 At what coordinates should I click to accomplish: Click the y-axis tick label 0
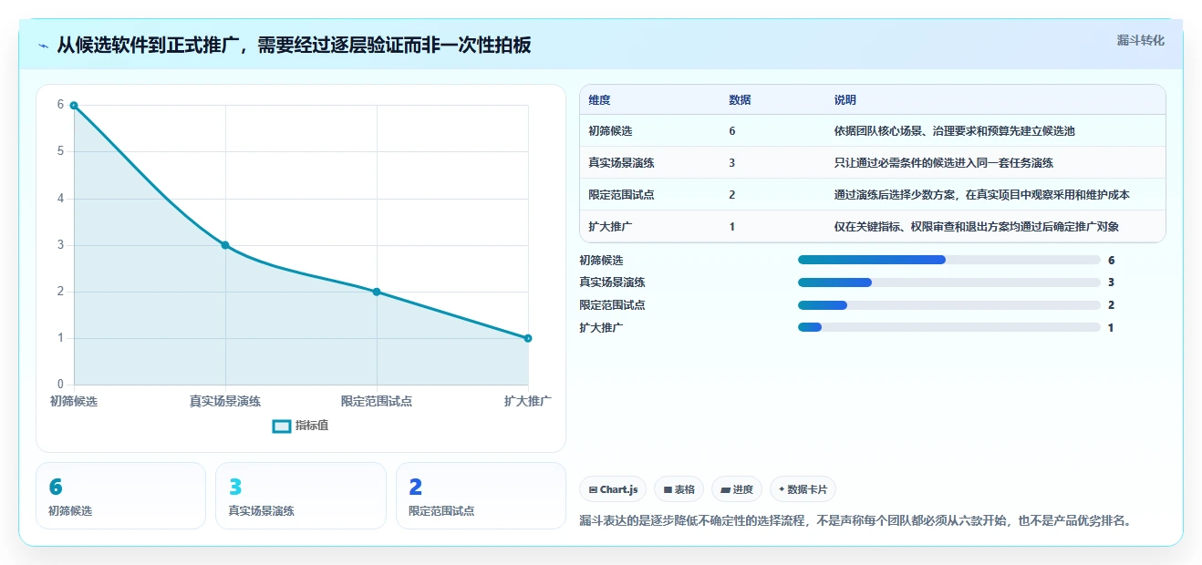(x=61, y=385)
